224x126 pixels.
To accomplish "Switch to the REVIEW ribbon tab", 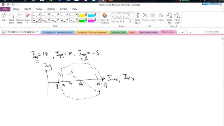I will 64,9.
